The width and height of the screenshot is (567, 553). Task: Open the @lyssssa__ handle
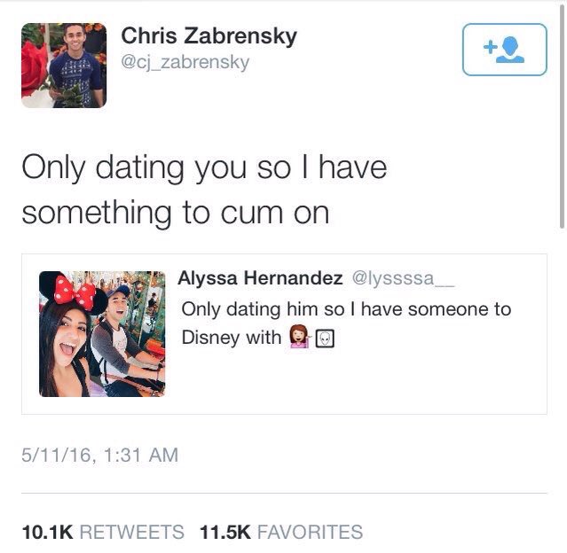point(403,278)
